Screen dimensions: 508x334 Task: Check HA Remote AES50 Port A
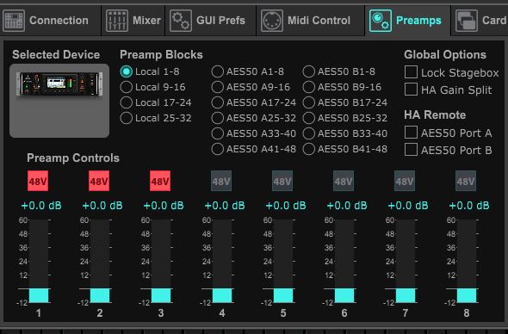[411, 133]
